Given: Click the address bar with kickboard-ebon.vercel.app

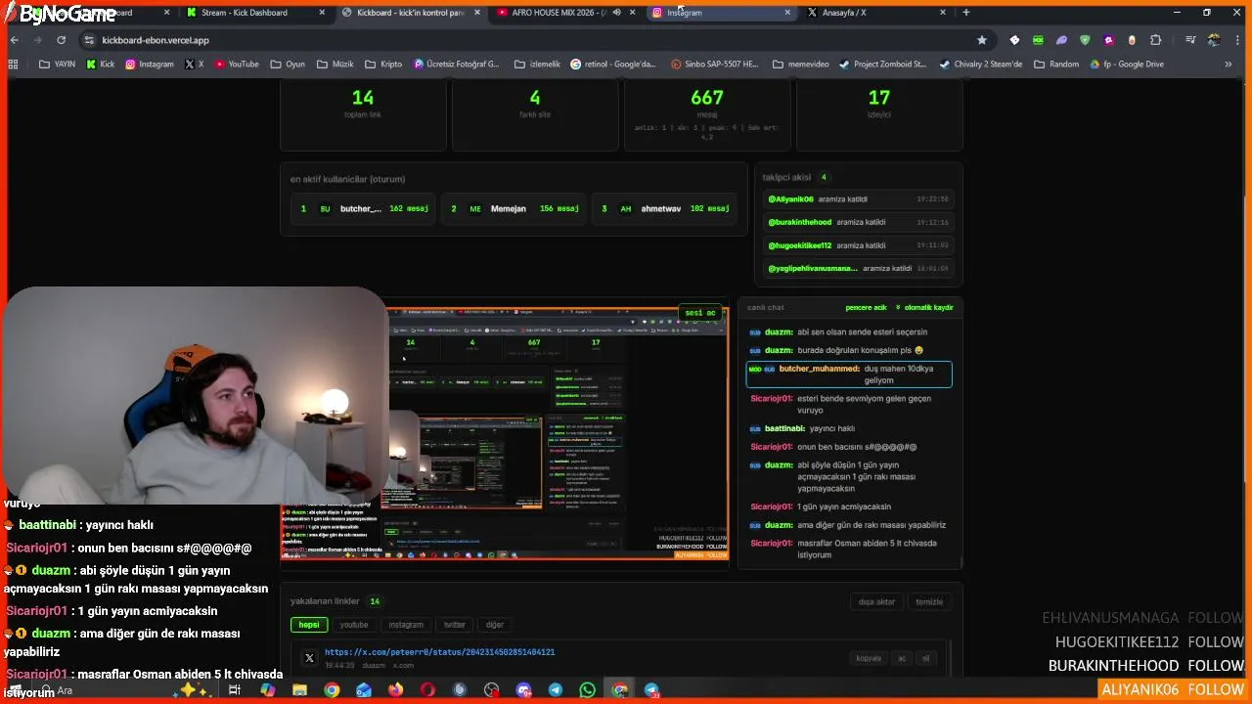Looking at the screenshot, I should [536, 40].
